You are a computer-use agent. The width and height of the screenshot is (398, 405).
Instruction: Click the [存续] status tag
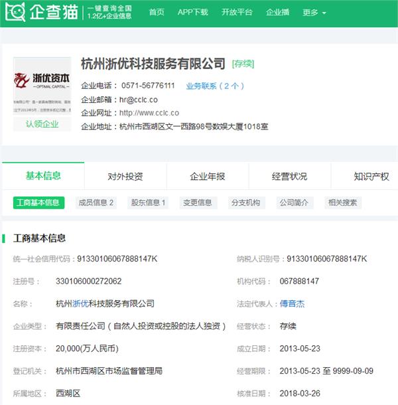pyautogui.click(x=243, y=64)
